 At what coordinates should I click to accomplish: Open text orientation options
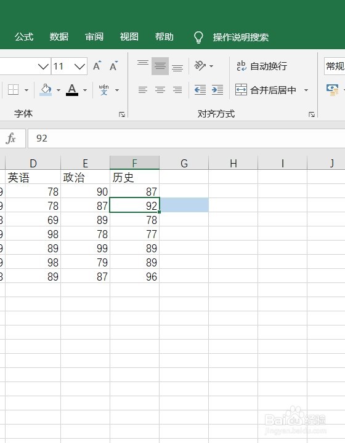(x=200, y=66)
